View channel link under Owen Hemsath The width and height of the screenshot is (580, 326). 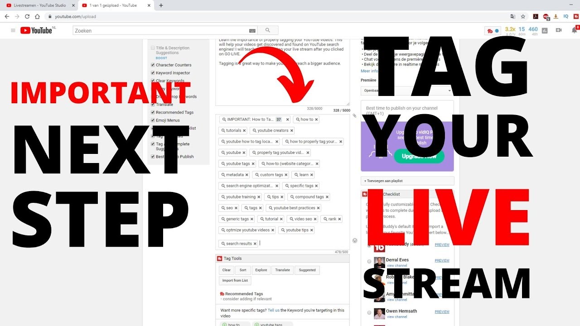click(x=396, y=317)
